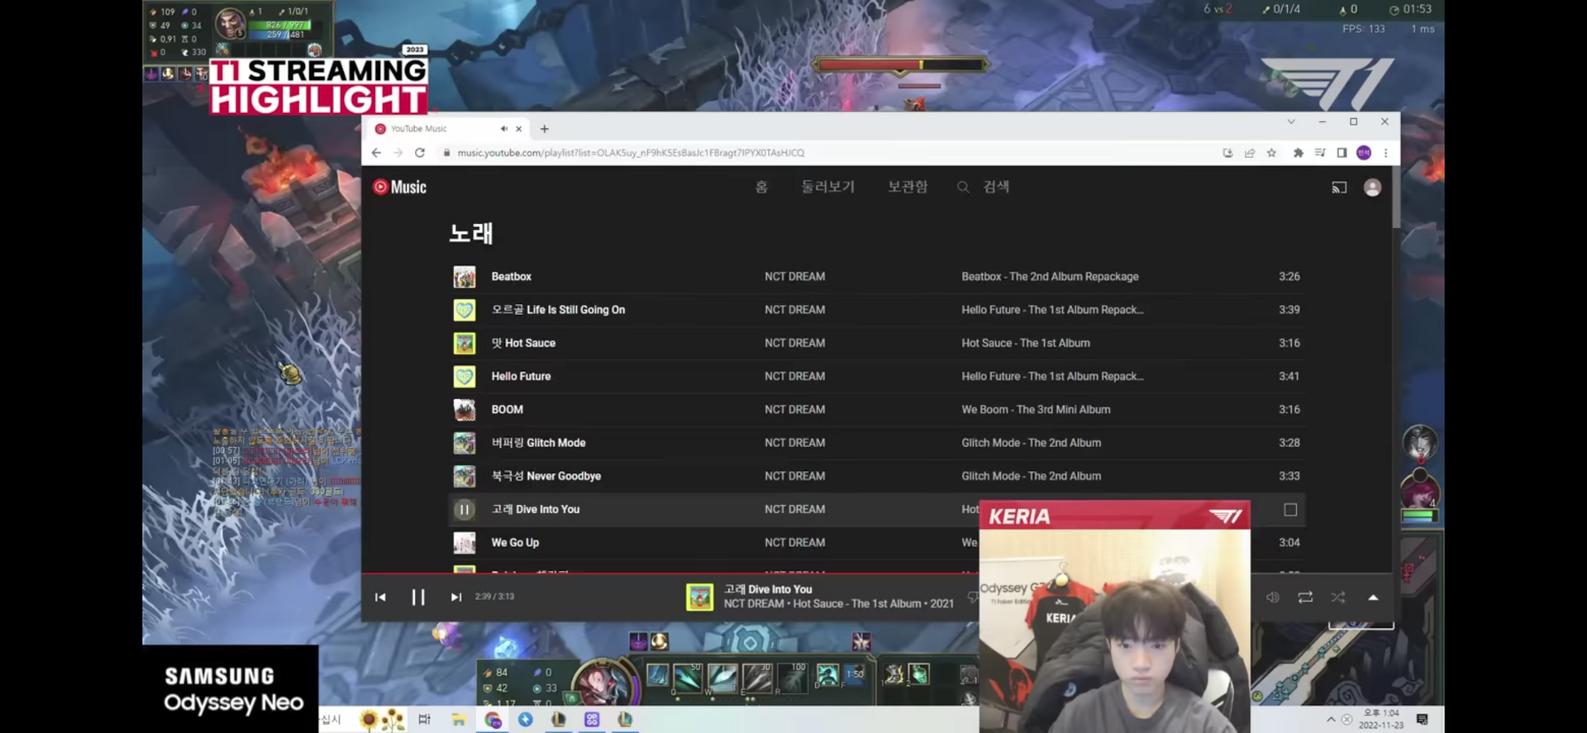Click the share page icon in address bar

[1250, 153]
